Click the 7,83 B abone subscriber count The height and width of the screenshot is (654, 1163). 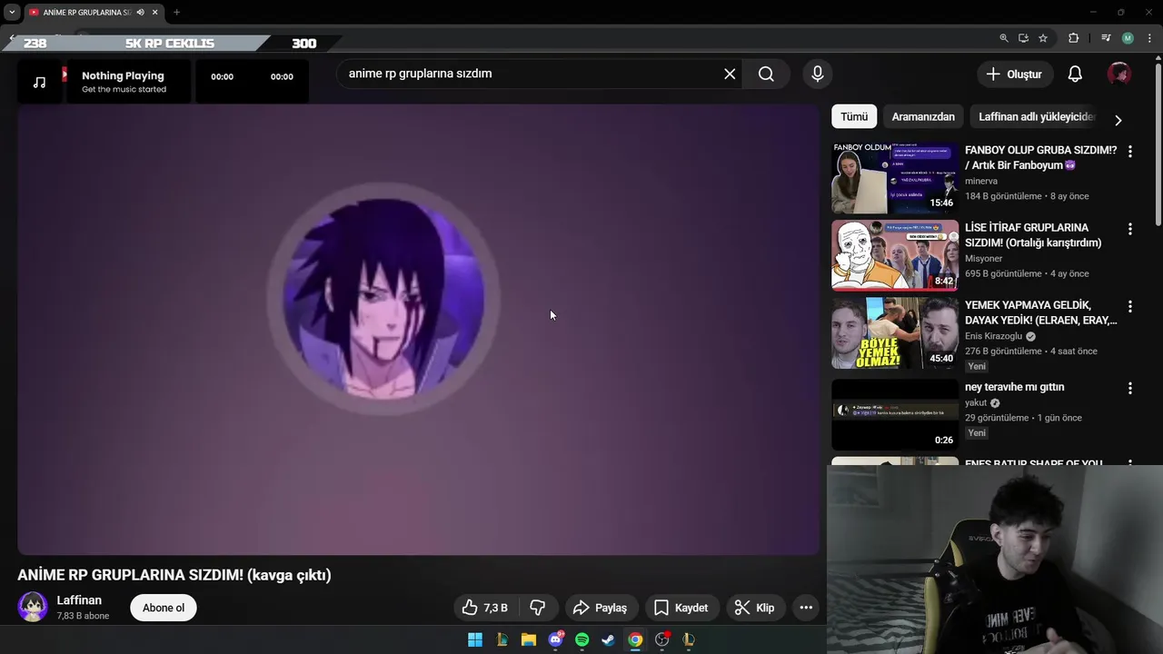point(83,616)
